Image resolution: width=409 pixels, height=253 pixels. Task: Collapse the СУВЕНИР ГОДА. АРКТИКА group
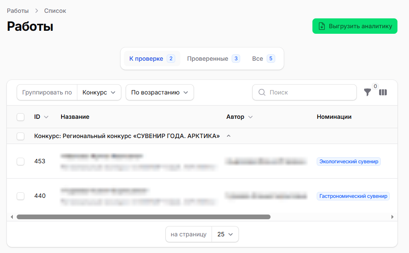(229, 136)
